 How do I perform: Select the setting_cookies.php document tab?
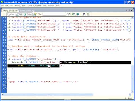(10, 11)
